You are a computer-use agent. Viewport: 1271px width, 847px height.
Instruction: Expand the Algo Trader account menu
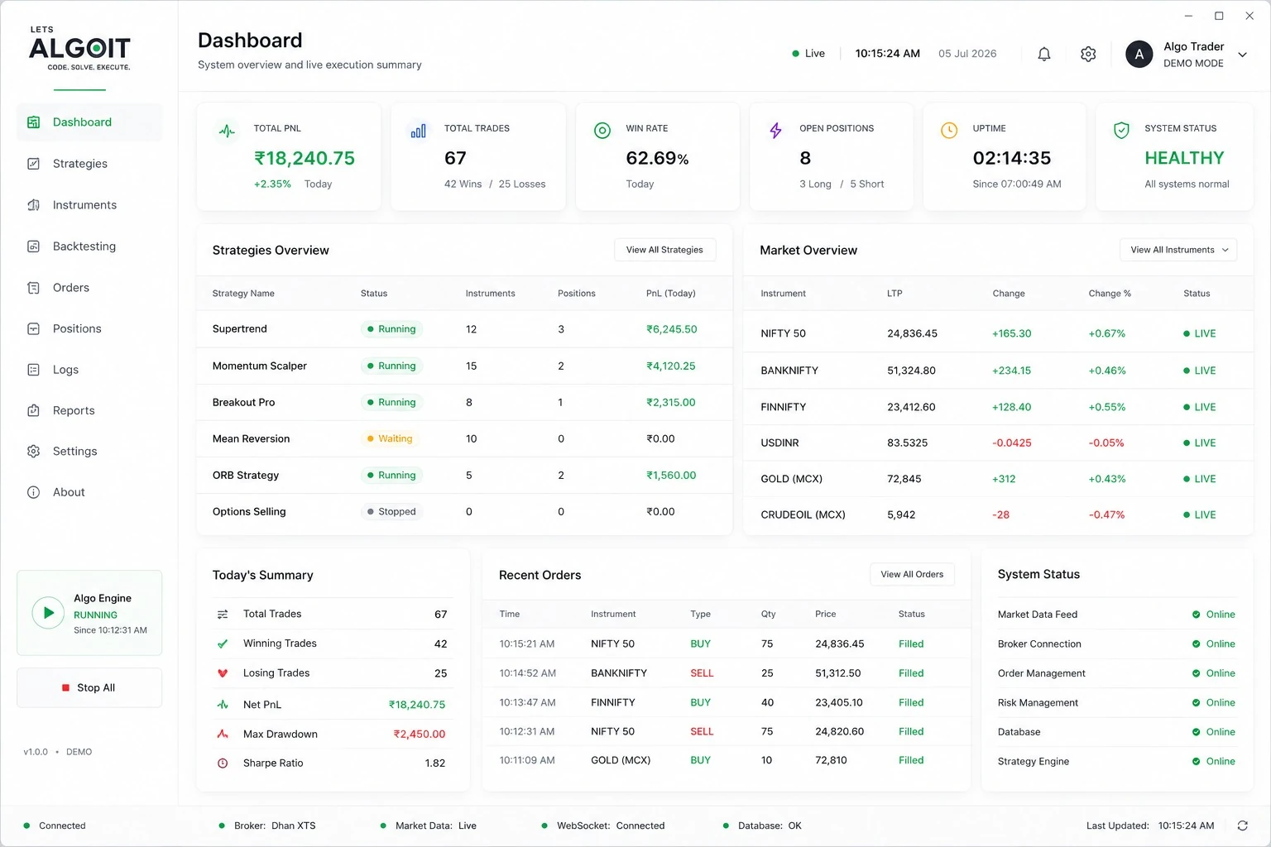tap(1242, 55)
